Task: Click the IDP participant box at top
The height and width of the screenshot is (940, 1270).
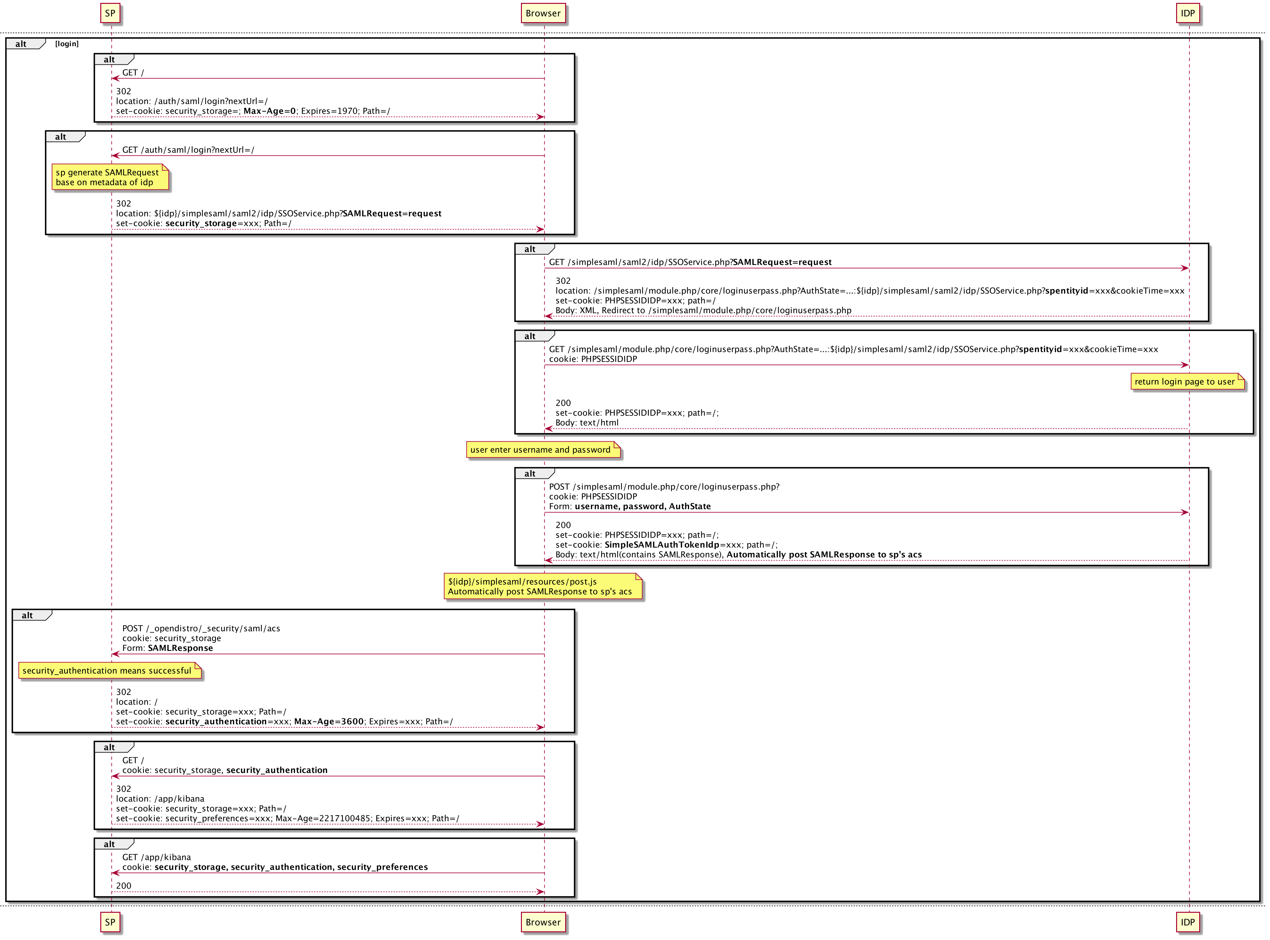Action: [1188, 13]
